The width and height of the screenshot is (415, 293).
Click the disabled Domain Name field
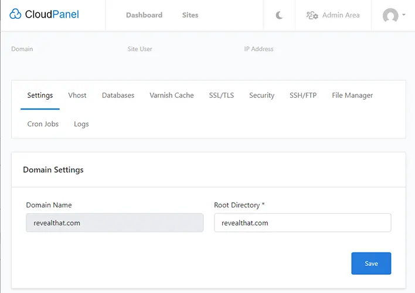coord(115,223)
